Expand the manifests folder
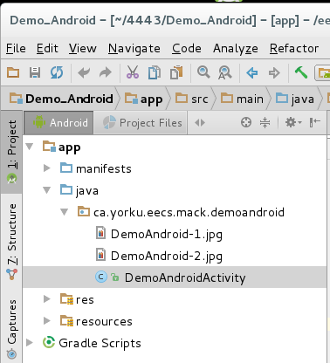Screen dimensions: 330x363 [47, 168]
